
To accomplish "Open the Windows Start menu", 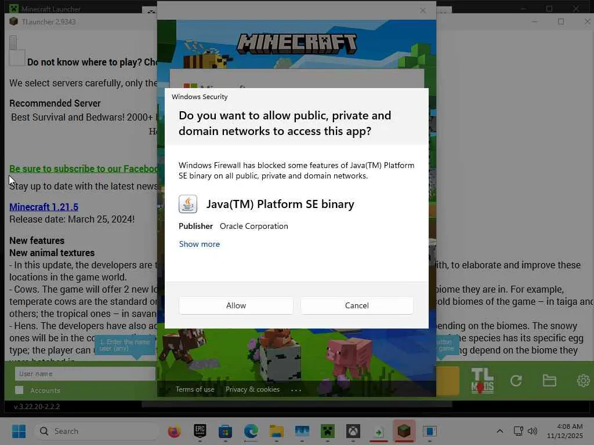I will coord(19,431).
